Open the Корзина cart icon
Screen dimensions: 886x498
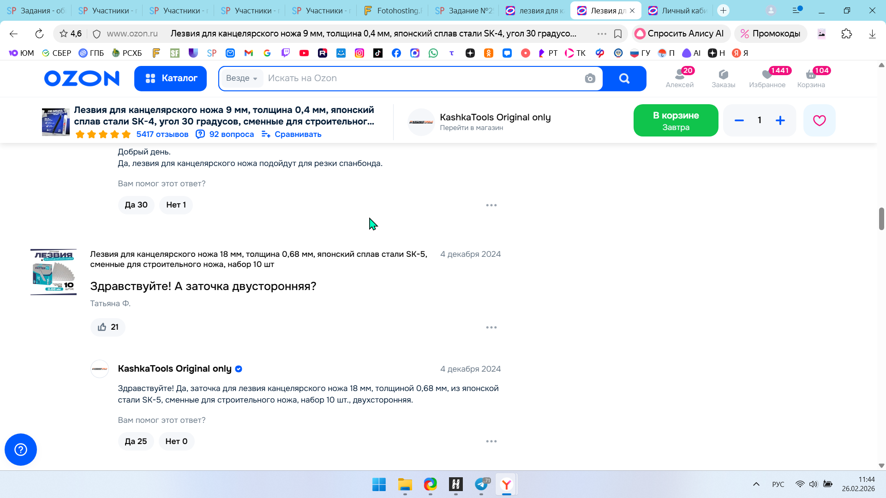(x=811, y=77)
